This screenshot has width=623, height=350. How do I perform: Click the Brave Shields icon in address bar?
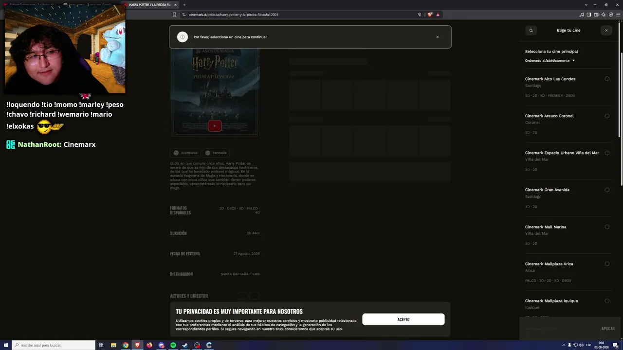(x=430, y=15)
